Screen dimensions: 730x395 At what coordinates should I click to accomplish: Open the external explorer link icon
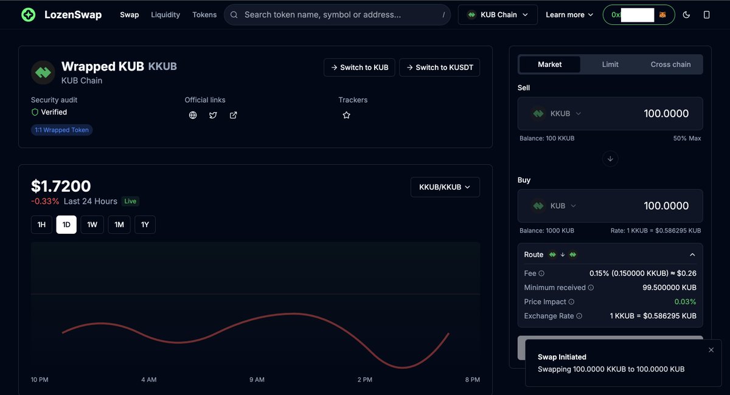(x=233, y=115)
